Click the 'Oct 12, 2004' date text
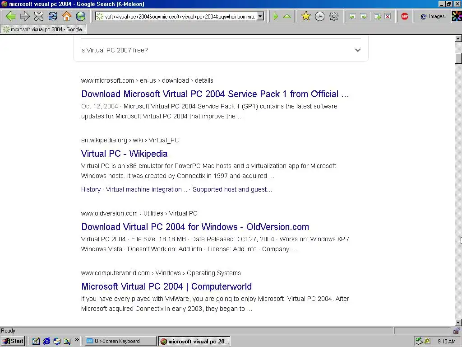 (x=99, y=106)
